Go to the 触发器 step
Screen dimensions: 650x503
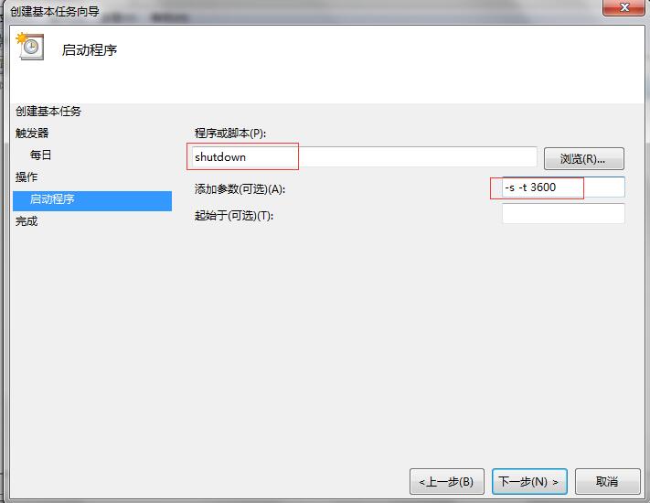pyautogui.click(x=32, y=134)
